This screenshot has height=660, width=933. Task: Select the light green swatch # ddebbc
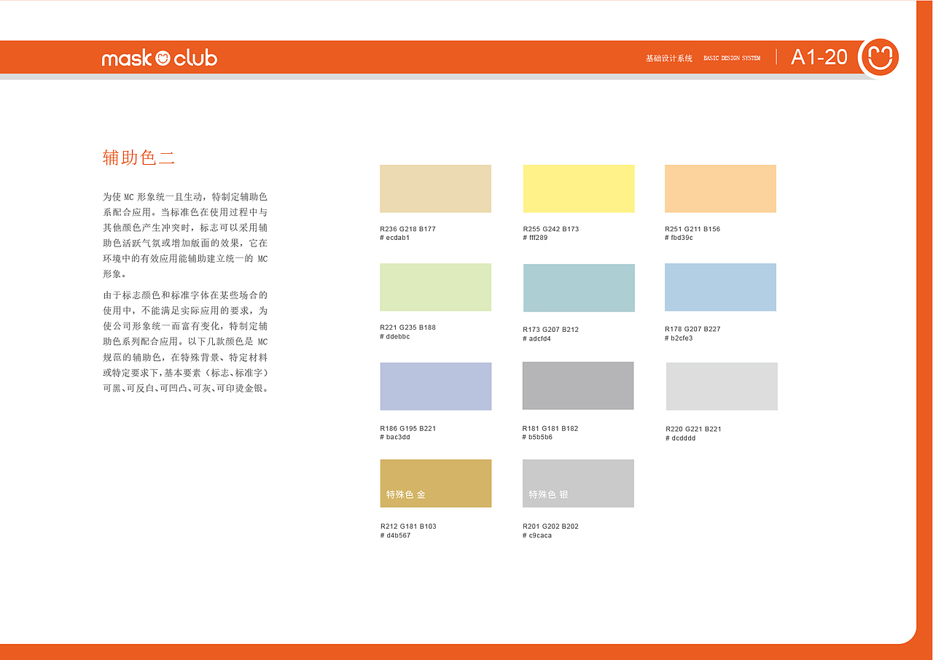(x=435, y=287)
